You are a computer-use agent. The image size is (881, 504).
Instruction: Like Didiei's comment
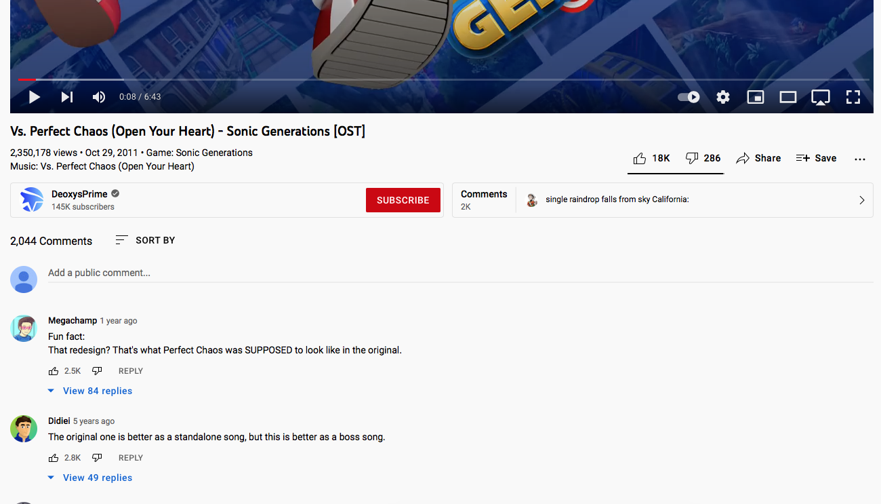coord(54,458)
